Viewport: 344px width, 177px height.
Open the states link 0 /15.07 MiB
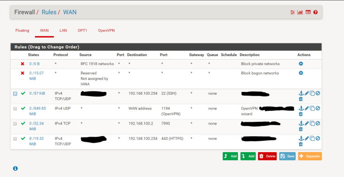tap(36, 76)
